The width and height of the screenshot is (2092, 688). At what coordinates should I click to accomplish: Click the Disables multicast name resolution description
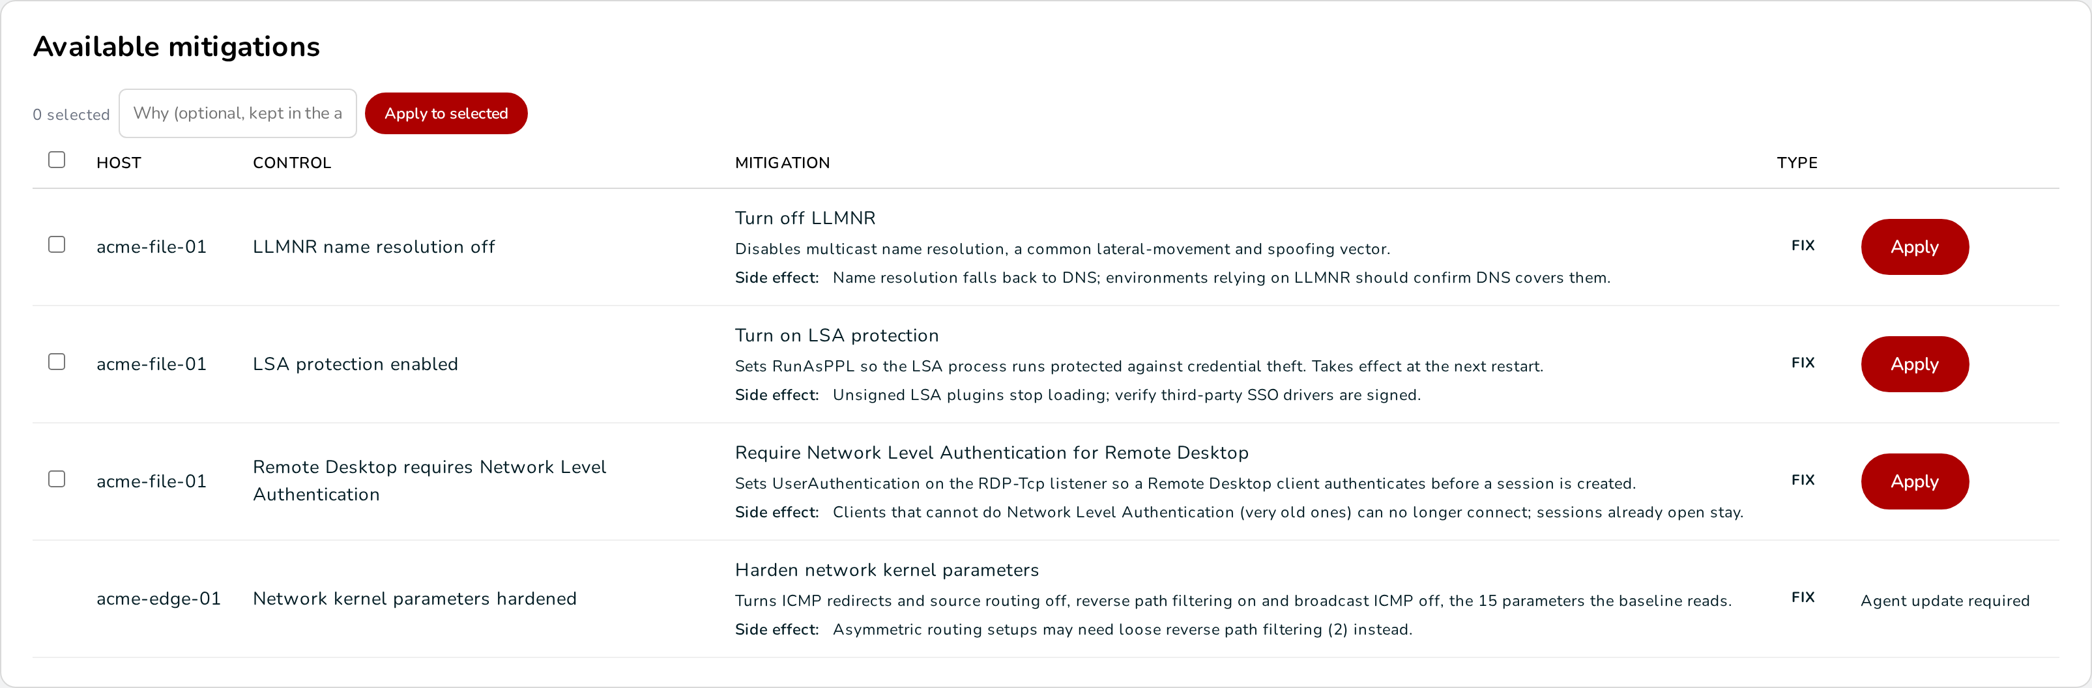click(x=1062, y=250)
